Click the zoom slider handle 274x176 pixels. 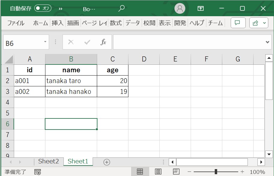216,172
